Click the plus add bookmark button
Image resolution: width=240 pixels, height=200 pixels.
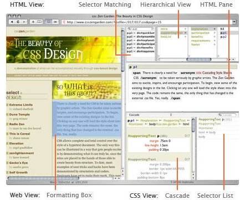[x=33, y=22]
